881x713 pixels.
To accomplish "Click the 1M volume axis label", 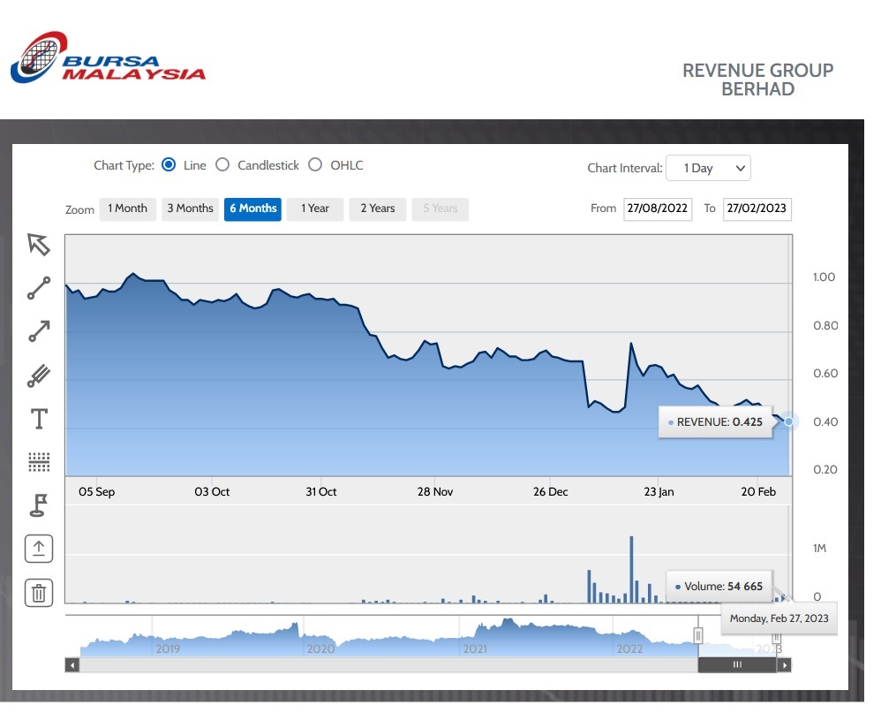I will pos(819,548).
